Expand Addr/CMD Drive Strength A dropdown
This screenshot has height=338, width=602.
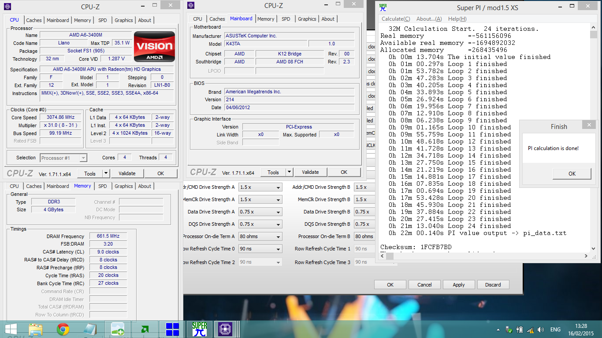tap(278, 187)
